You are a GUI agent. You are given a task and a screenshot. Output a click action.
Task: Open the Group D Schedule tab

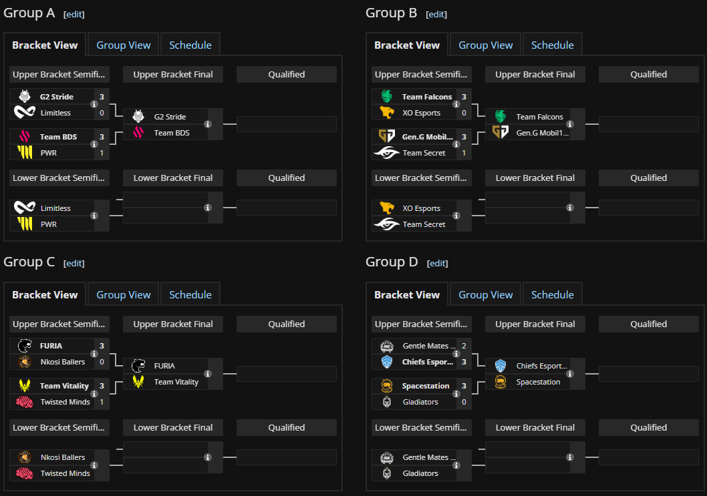coord(553,294)
